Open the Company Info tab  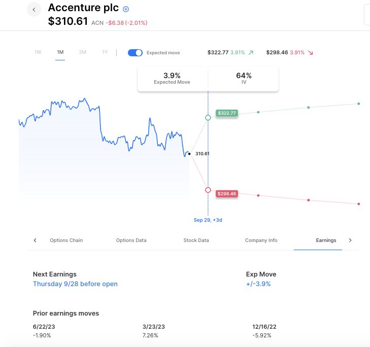[261, 240]
